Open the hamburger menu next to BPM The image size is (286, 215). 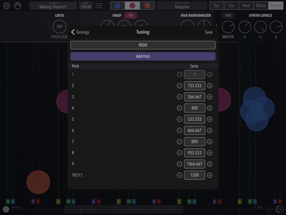99,6
